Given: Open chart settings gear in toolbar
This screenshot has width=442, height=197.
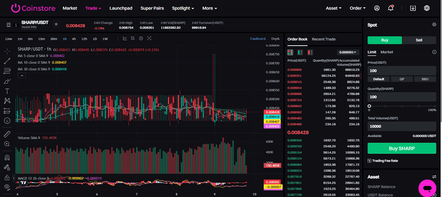Looking at the screenshot, I should click(x=141, y=38).
